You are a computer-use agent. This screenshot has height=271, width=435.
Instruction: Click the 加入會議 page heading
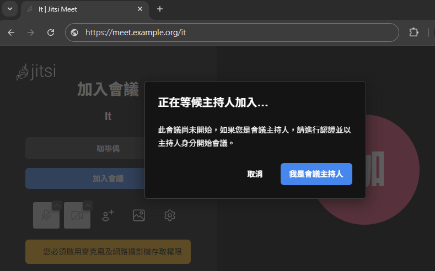[108, 89]
